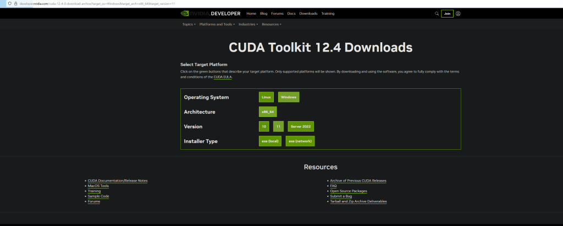Open the Blog menu item
Viewport: 563px width, 226px height.
[x=263, y=14]
